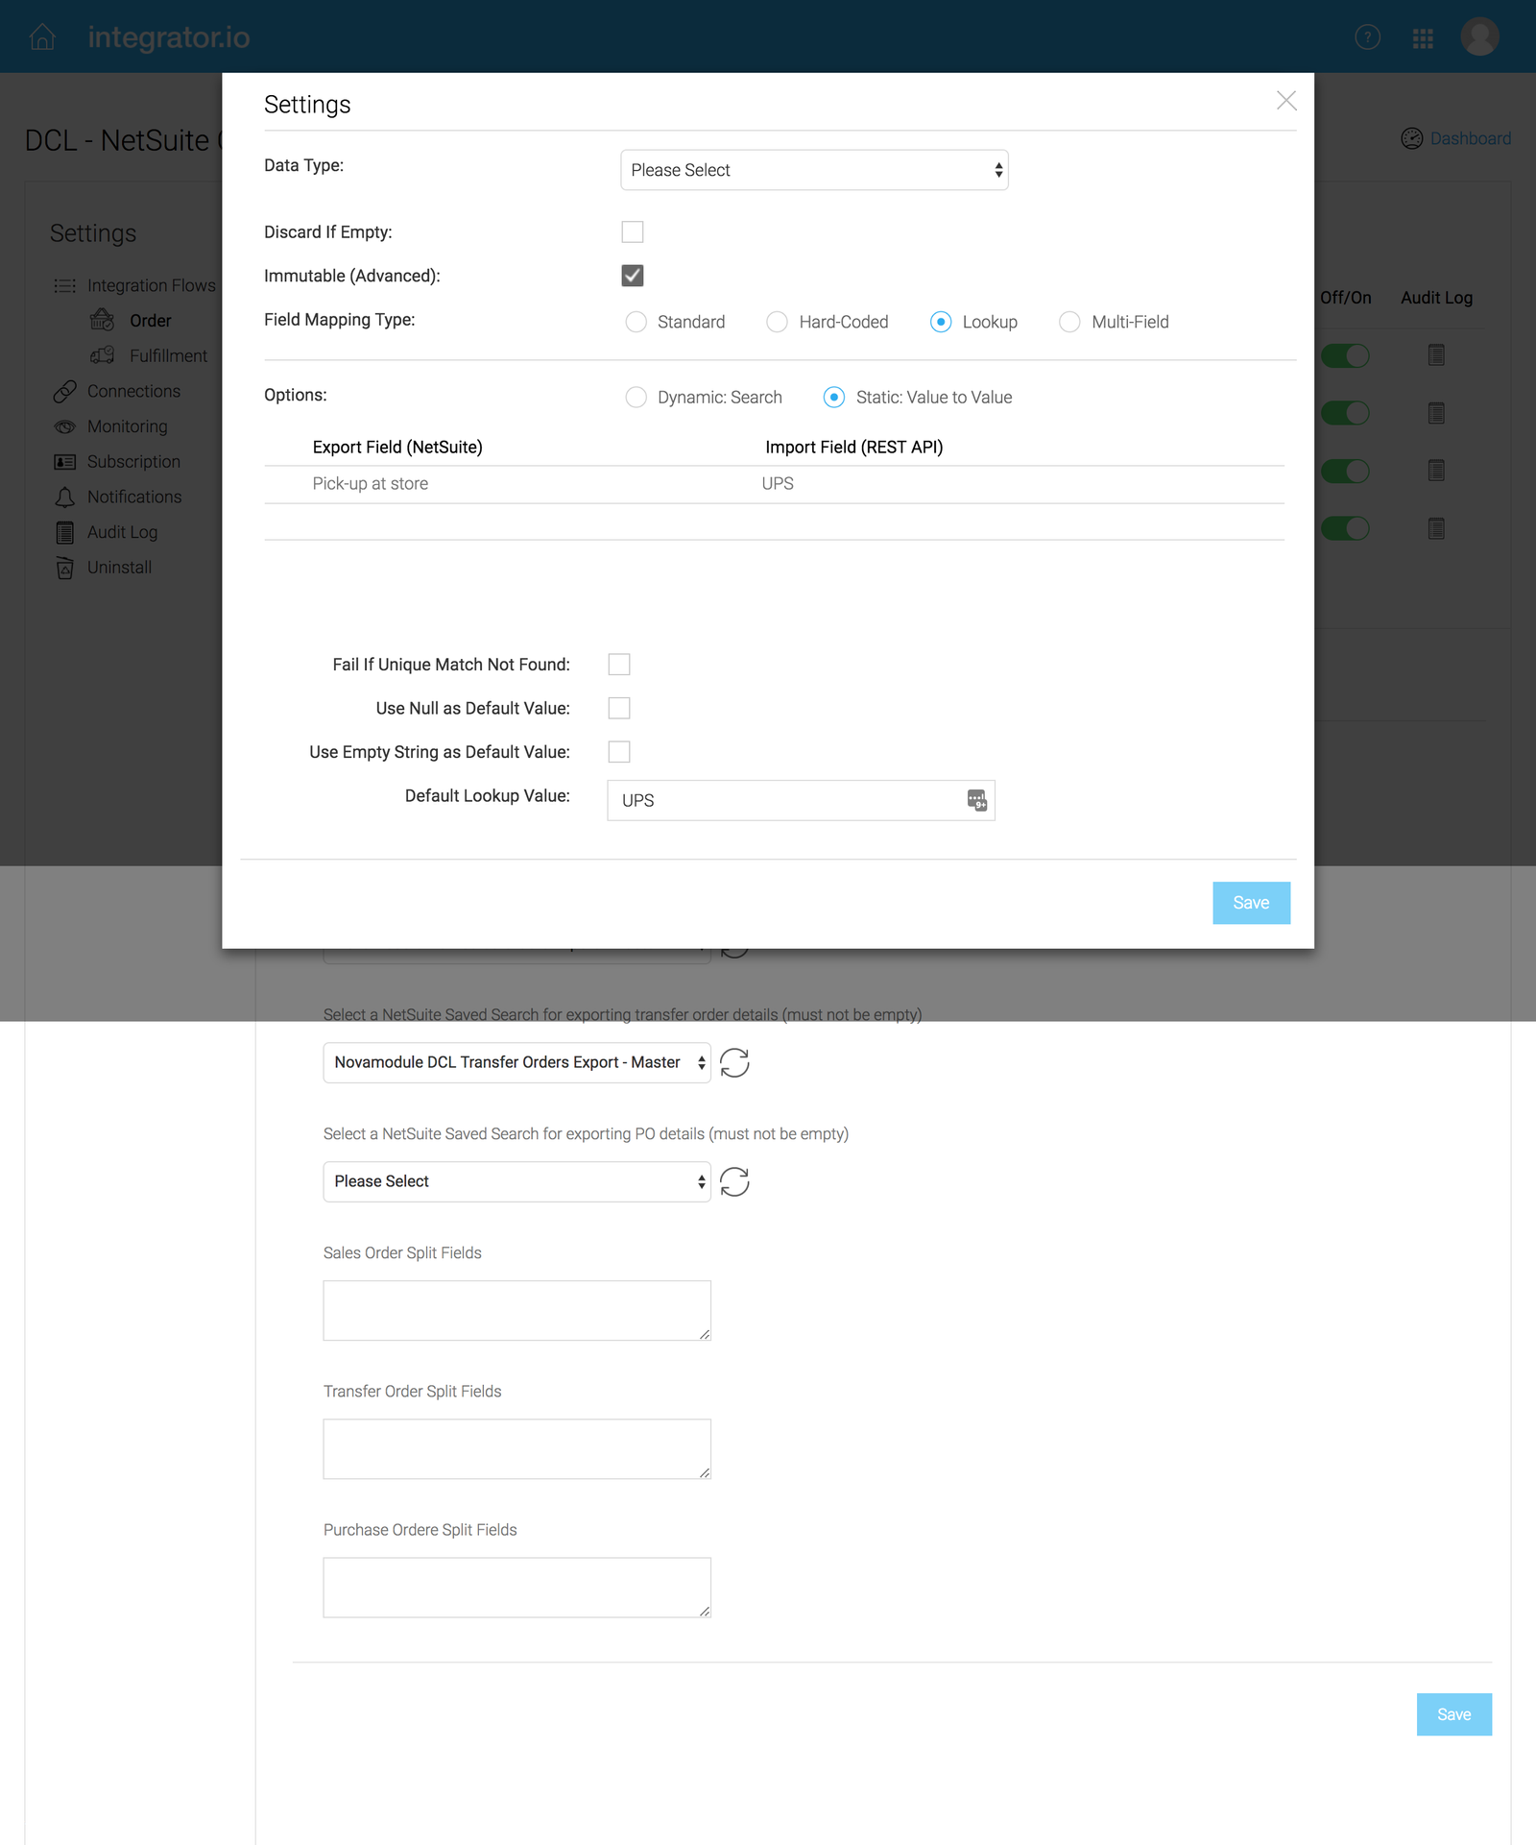Image resolution: width=1536 pixels, height=1845 pixels.
Task: Click Sales Order Split Fields textarea
Action: (516, 1310)
